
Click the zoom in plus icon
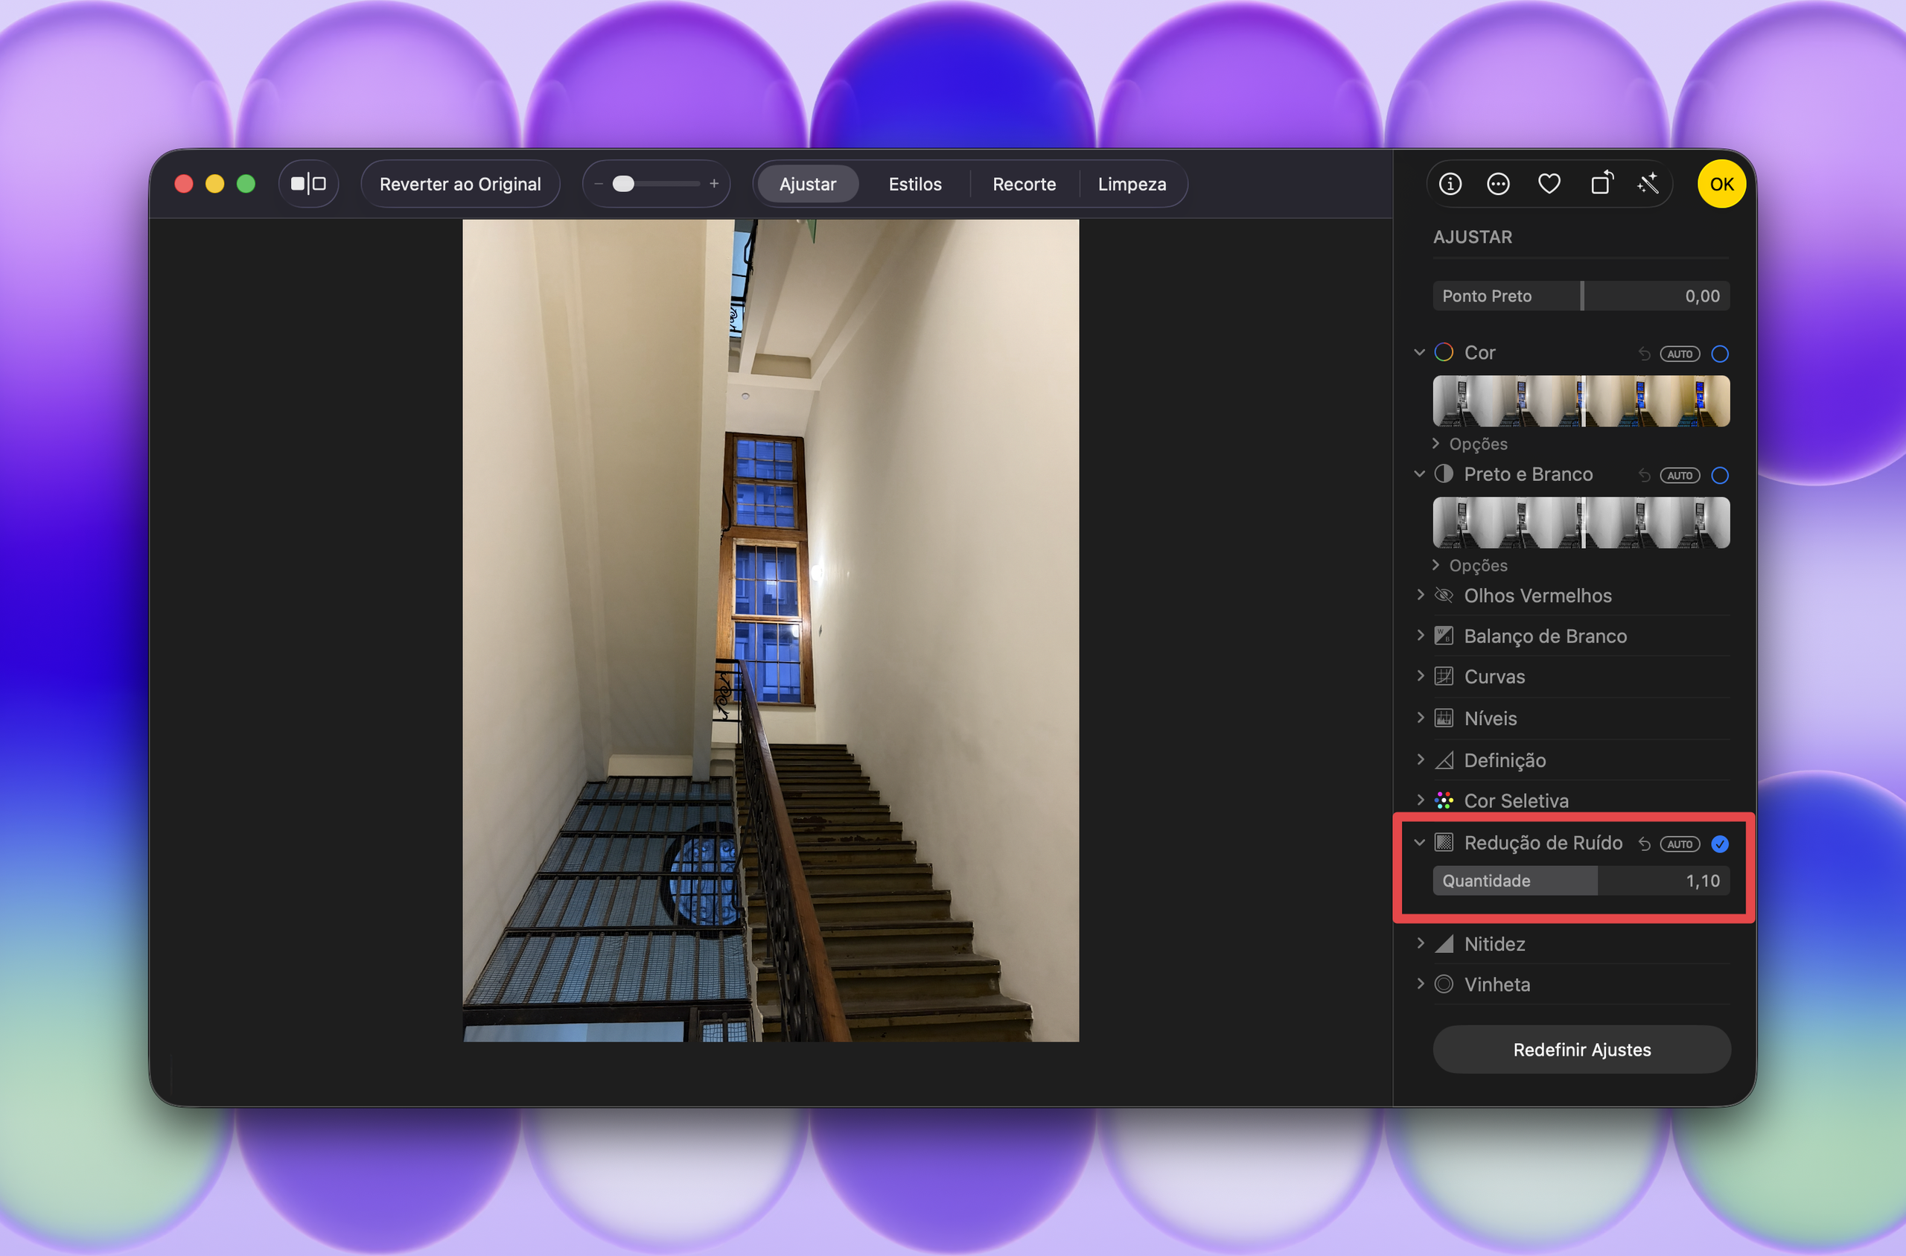pyautogui.click(x=713, y=184)
